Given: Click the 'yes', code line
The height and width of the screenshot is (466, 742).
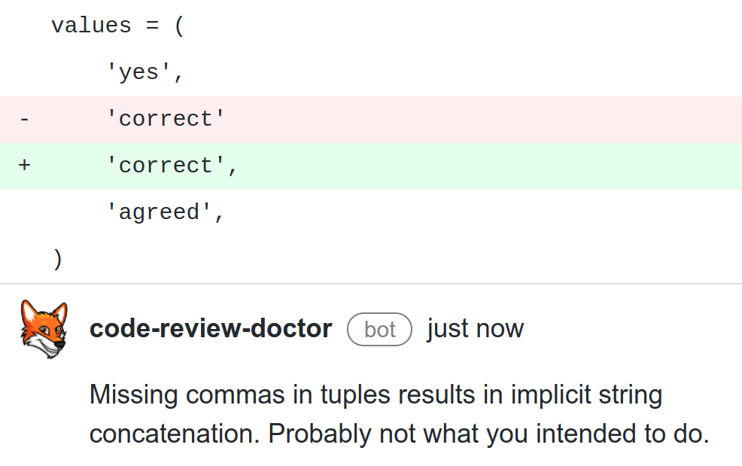Looking at the screenshot, I should point(371,72).
